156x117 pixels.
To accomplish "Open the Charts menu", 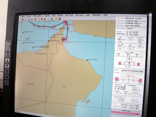I will click(x=29, y=16).
